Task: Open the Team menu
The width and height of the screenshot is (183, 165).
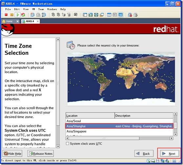Action: coord(41,9)
